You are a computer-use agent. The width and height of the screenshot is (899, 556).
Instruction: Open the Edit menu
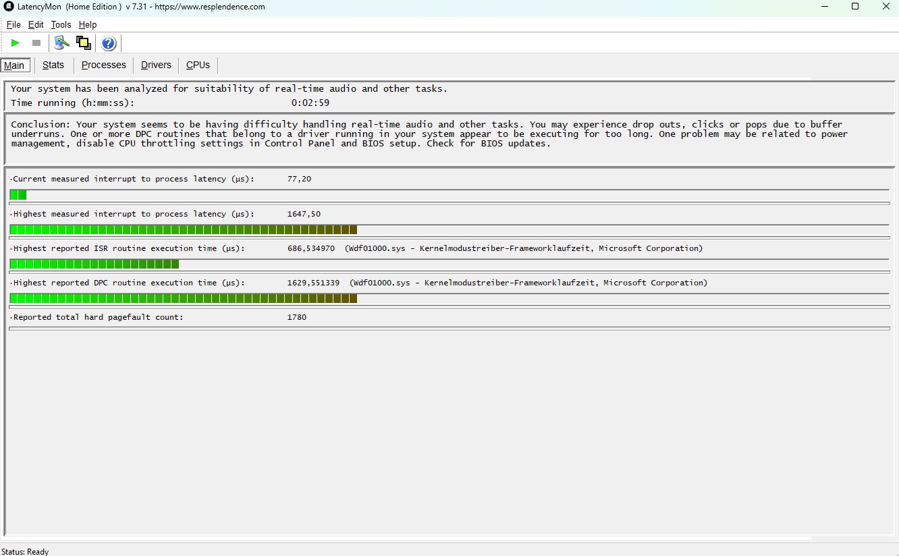(36, 25)
